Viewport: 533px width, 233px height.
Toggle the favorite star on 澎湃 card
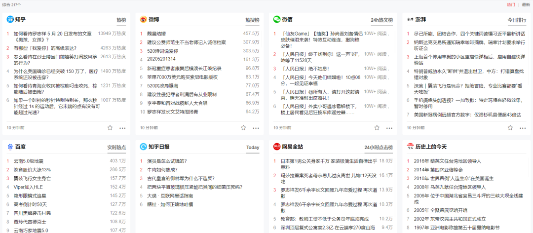tap(510, 127)
